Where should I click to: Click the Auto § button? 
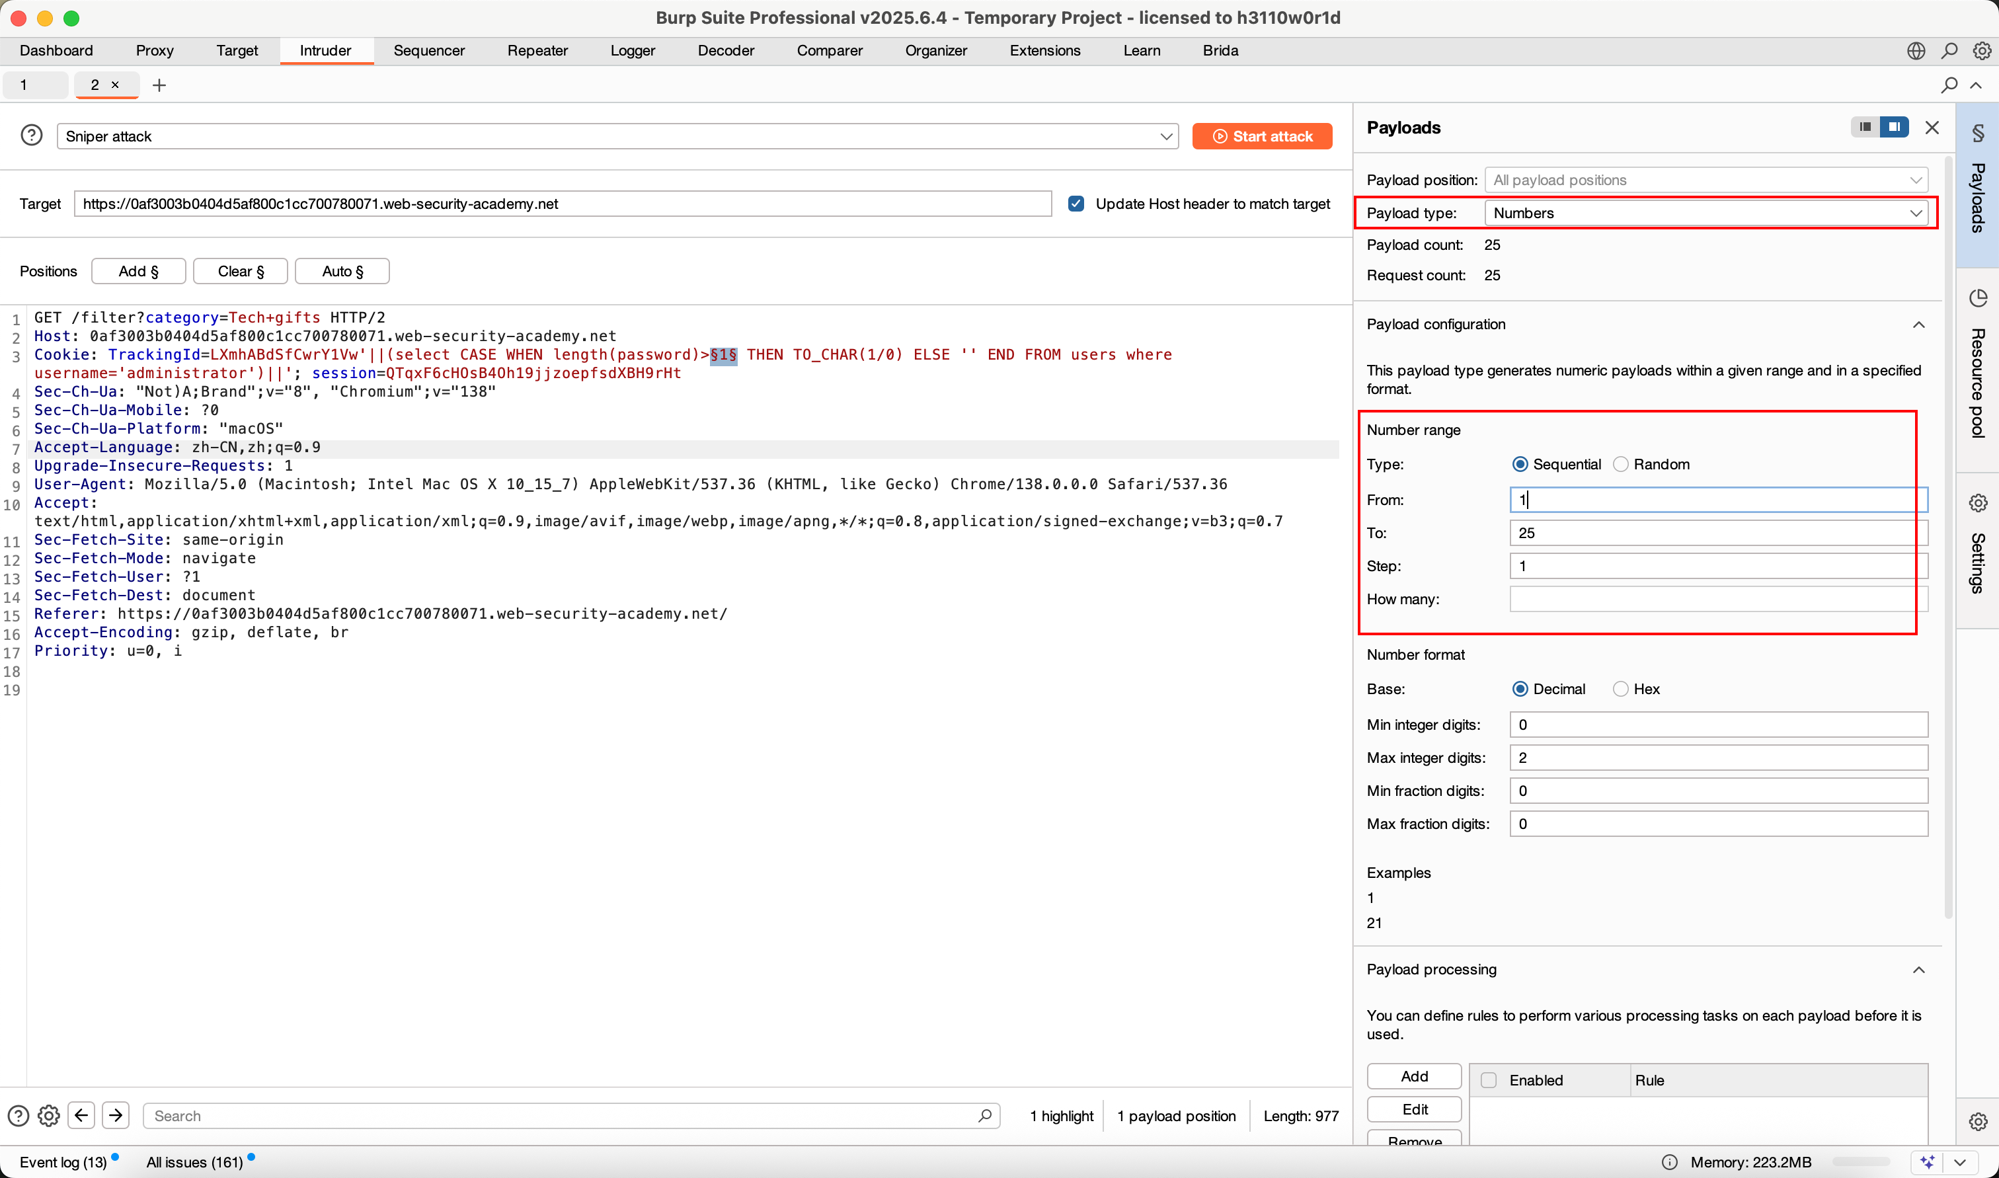[342, 270]
